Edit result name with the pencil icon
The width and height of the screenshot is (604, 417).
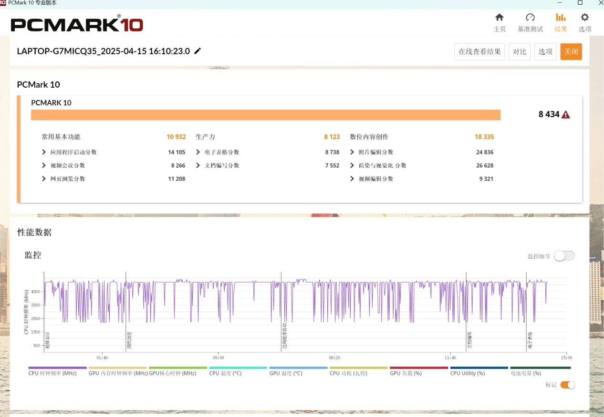(x=198, y=51)
